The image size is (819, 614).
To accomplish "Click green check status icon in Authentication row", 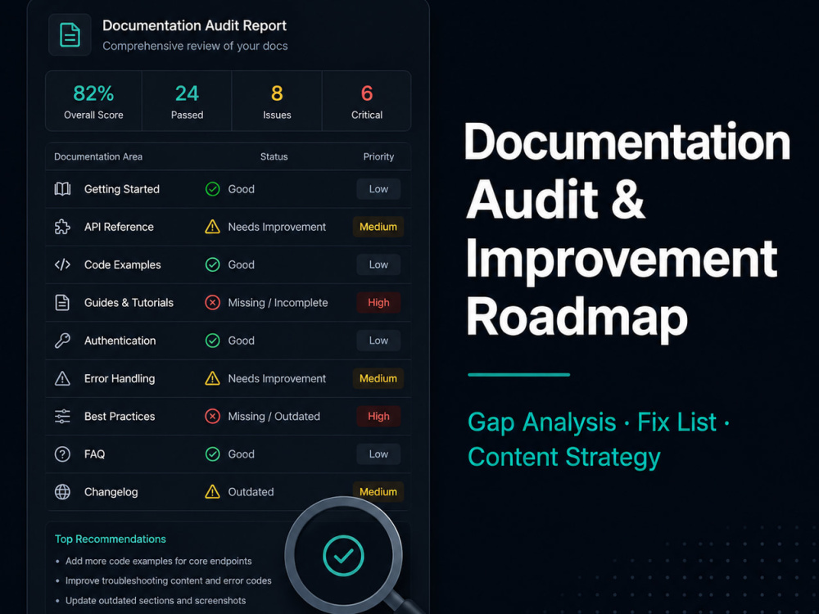I will [x=213, y=341].
